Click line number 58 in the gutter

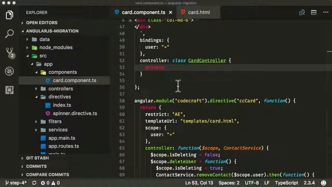pyautogui.click(x=122, y=101)
